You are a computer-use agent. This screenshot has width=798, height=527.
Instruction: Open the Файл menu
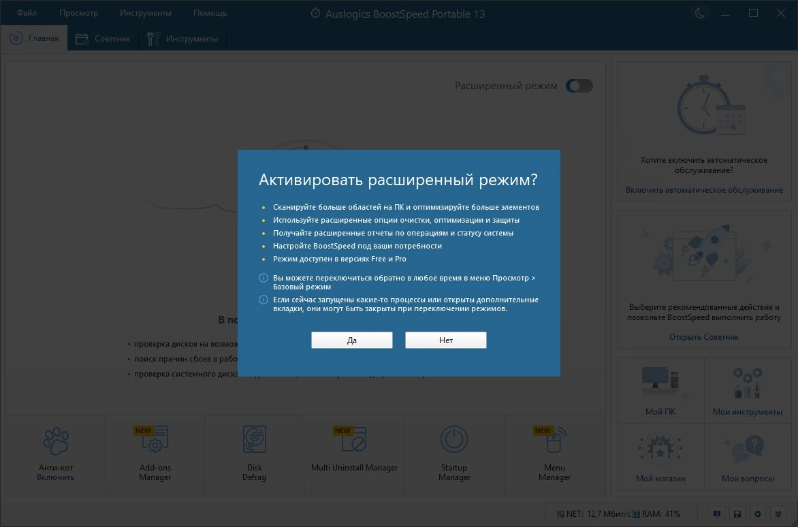[27, 13]
